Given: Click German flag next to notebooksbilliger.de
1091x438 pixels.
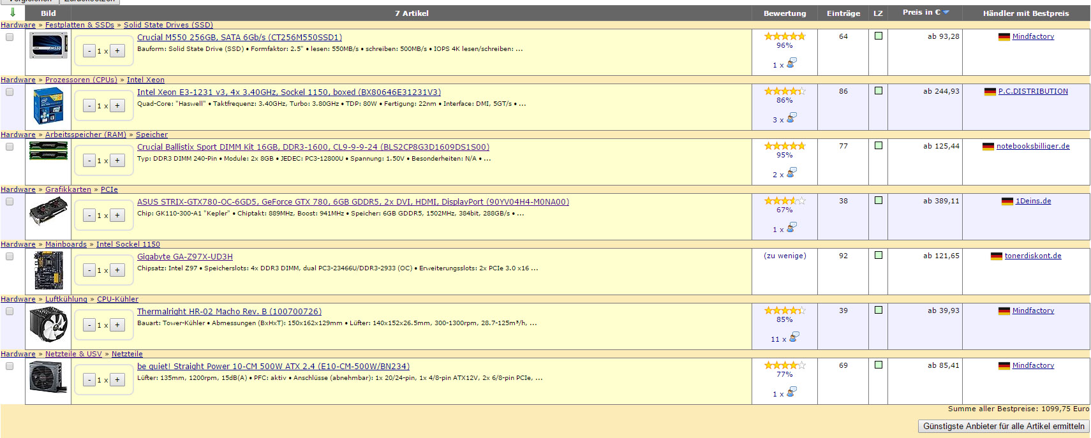Looking at the screenshot, I should [x=988, y=147].
